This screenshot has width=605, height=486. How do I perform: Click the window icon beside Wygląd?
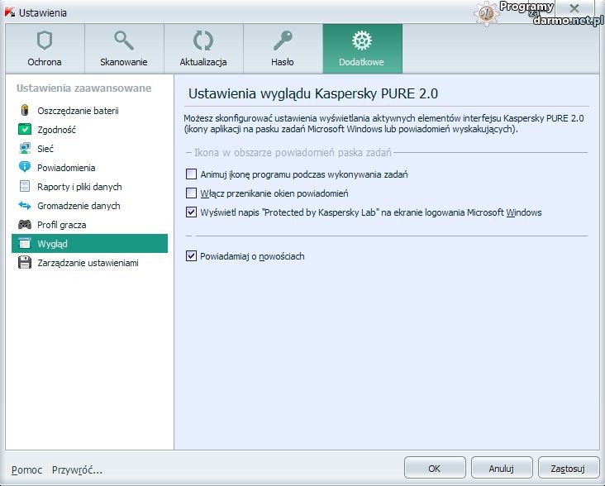25,243
